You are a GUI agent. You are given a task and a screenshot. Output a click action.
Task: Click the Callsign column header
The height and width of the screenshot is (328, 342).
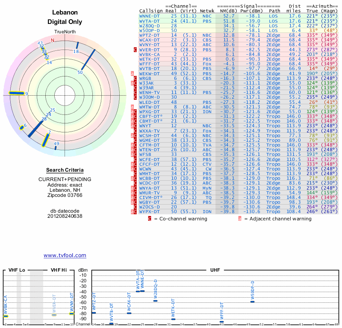tap(151, 10)
